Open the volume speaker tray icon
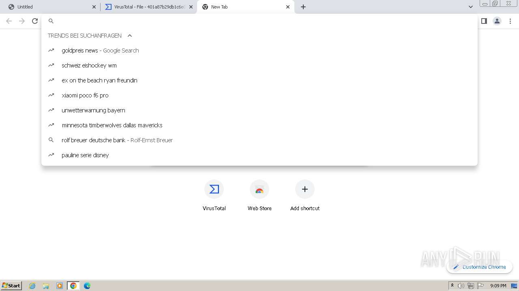 pyautogui.click(x=461, y=286)
